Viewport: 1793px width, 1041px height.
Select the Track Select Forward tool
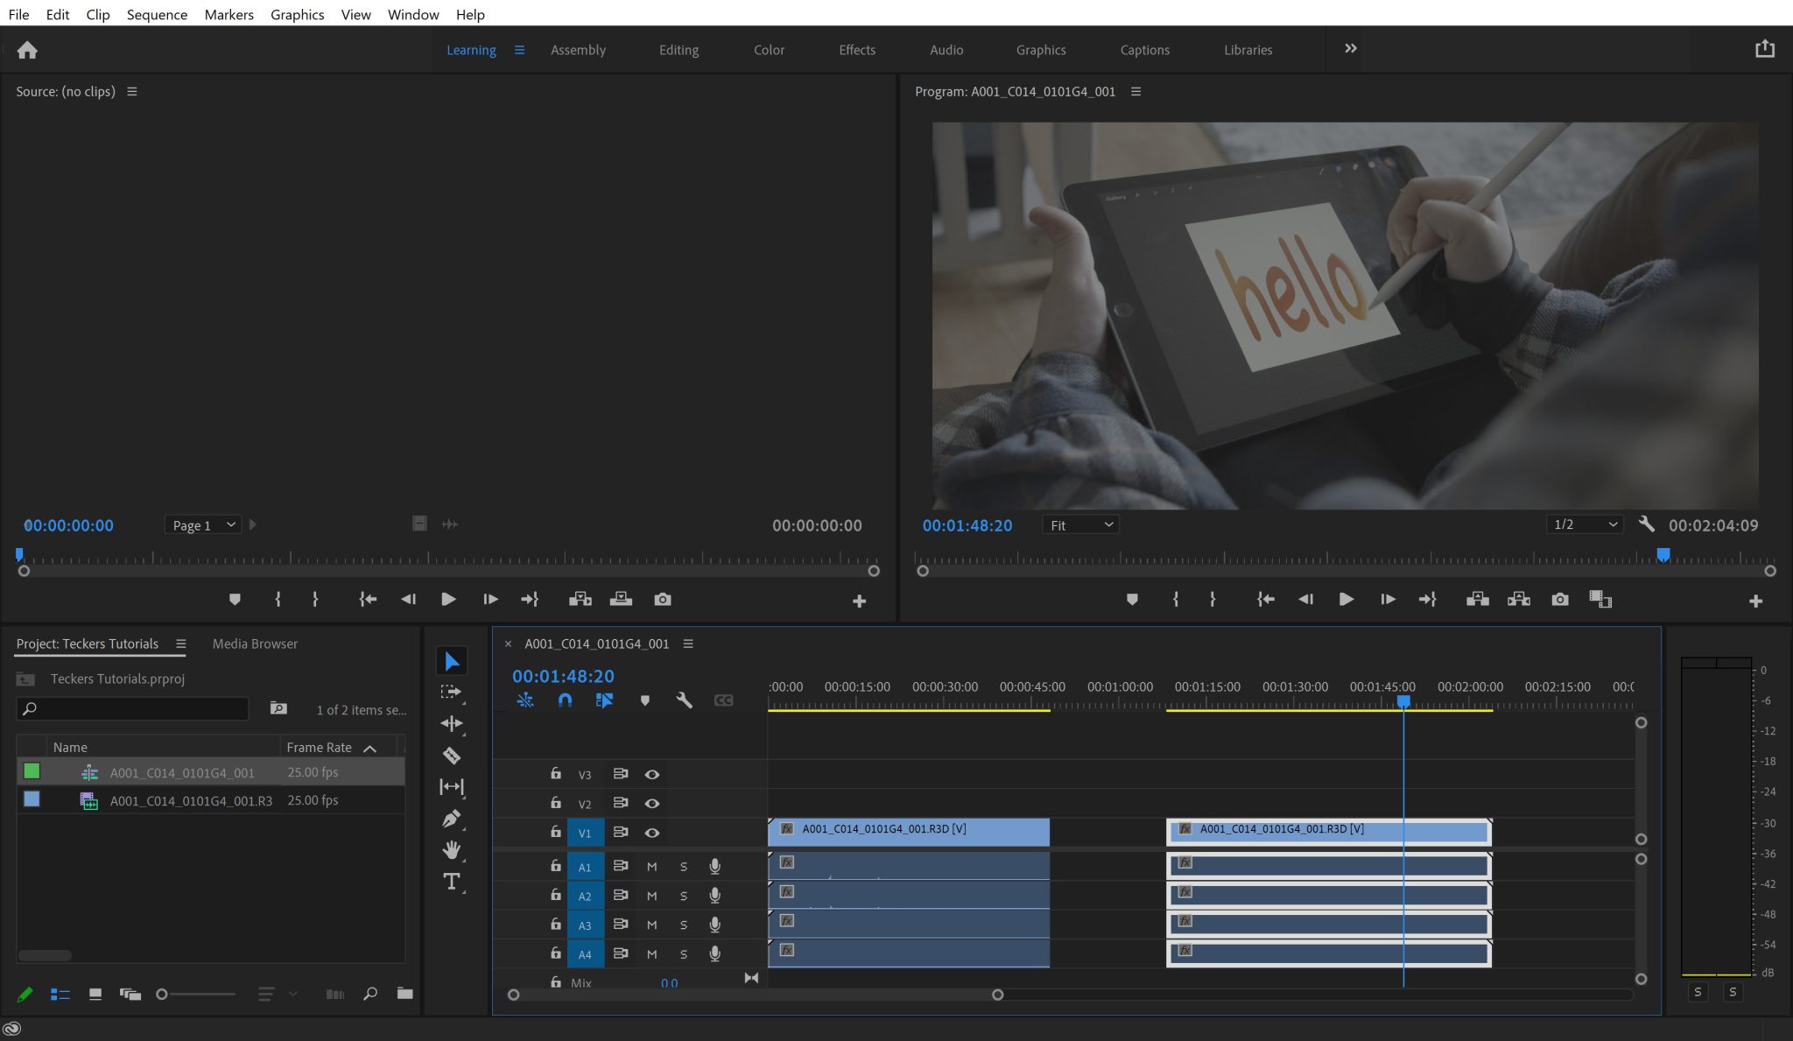pyautogui.click(x=452, y=692)
